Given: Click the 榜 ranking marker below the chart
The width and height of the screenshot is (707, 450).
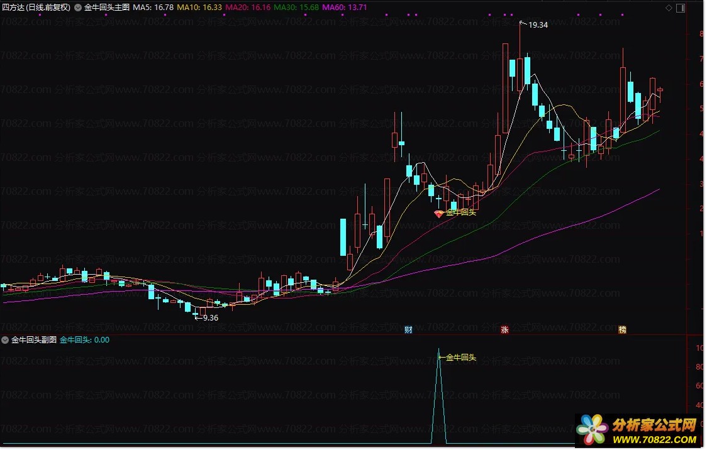Looking at the screenshot, I should [x=622, y=330].
